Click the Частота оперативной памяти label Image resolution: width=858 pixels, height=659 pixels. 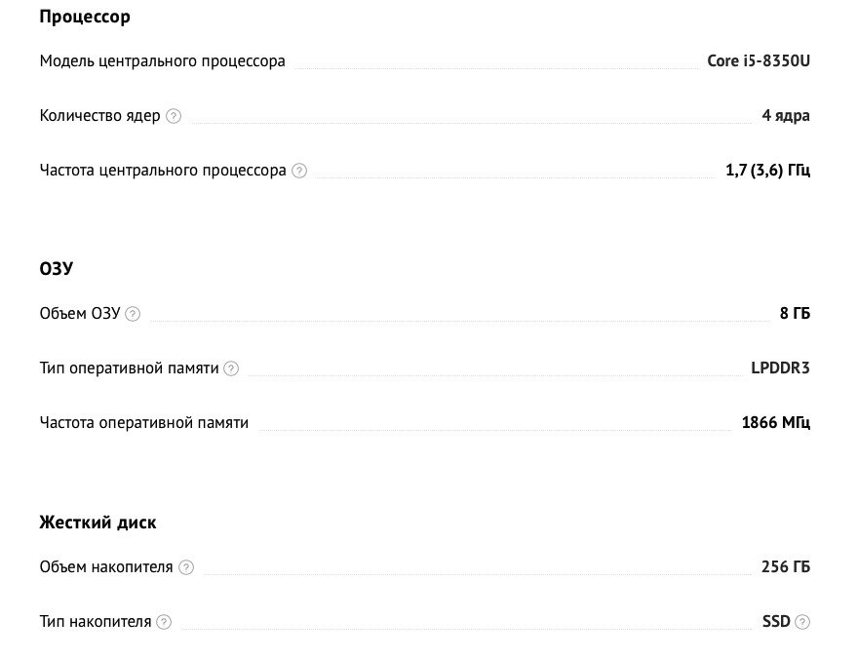click(144, 423)
